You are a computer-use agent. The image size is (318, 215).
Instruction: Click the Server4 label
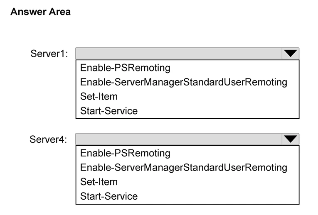[48, 139]
